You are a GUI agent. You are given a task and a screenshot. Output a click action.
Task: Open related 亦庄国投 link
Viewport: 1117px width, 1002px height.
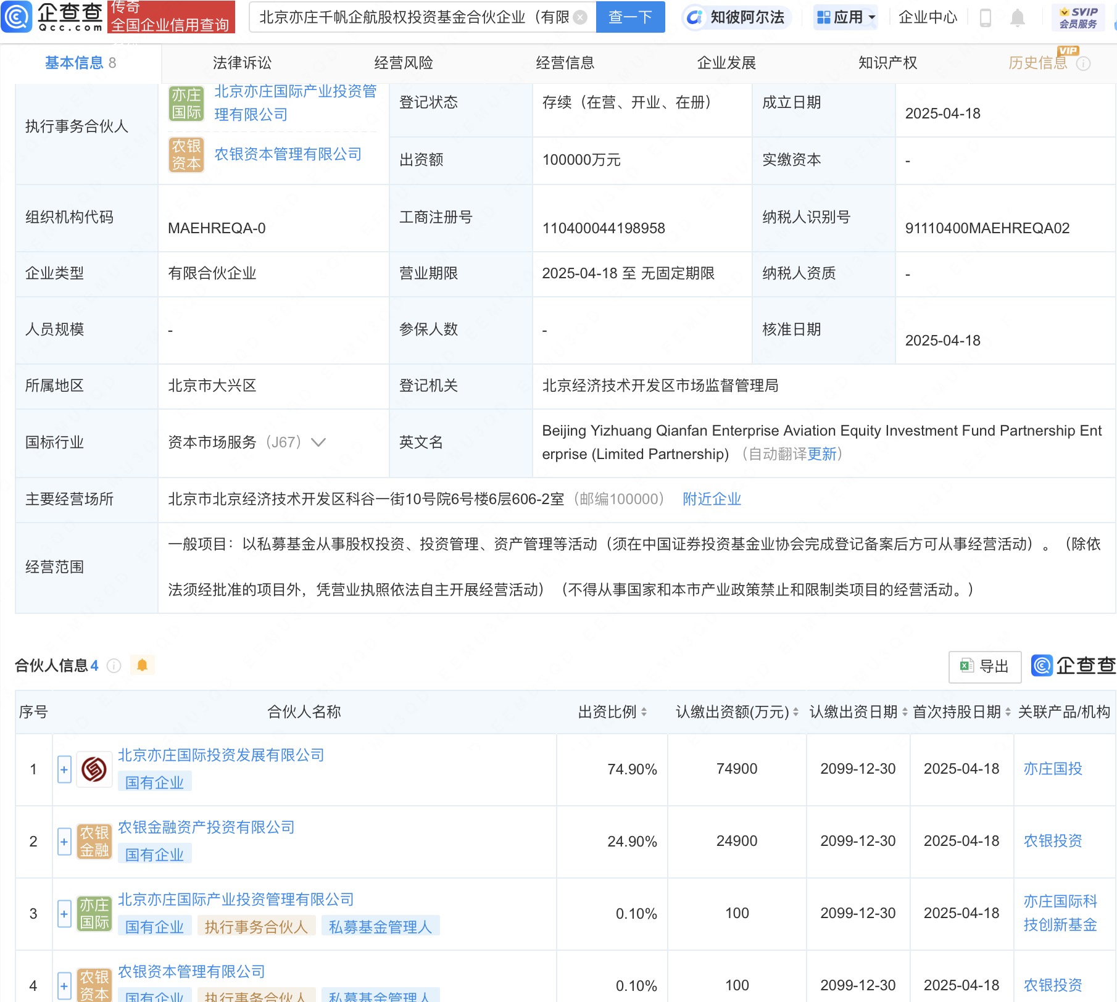click(x=1053, y=769)
